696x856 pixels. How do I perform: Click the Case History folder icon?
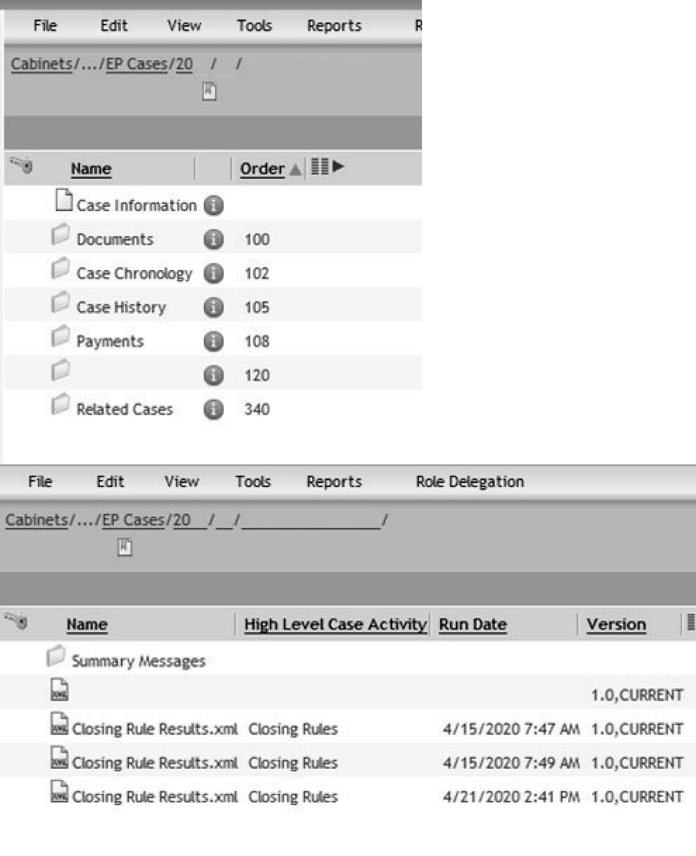pyautogui.click(x=60, y=302)
